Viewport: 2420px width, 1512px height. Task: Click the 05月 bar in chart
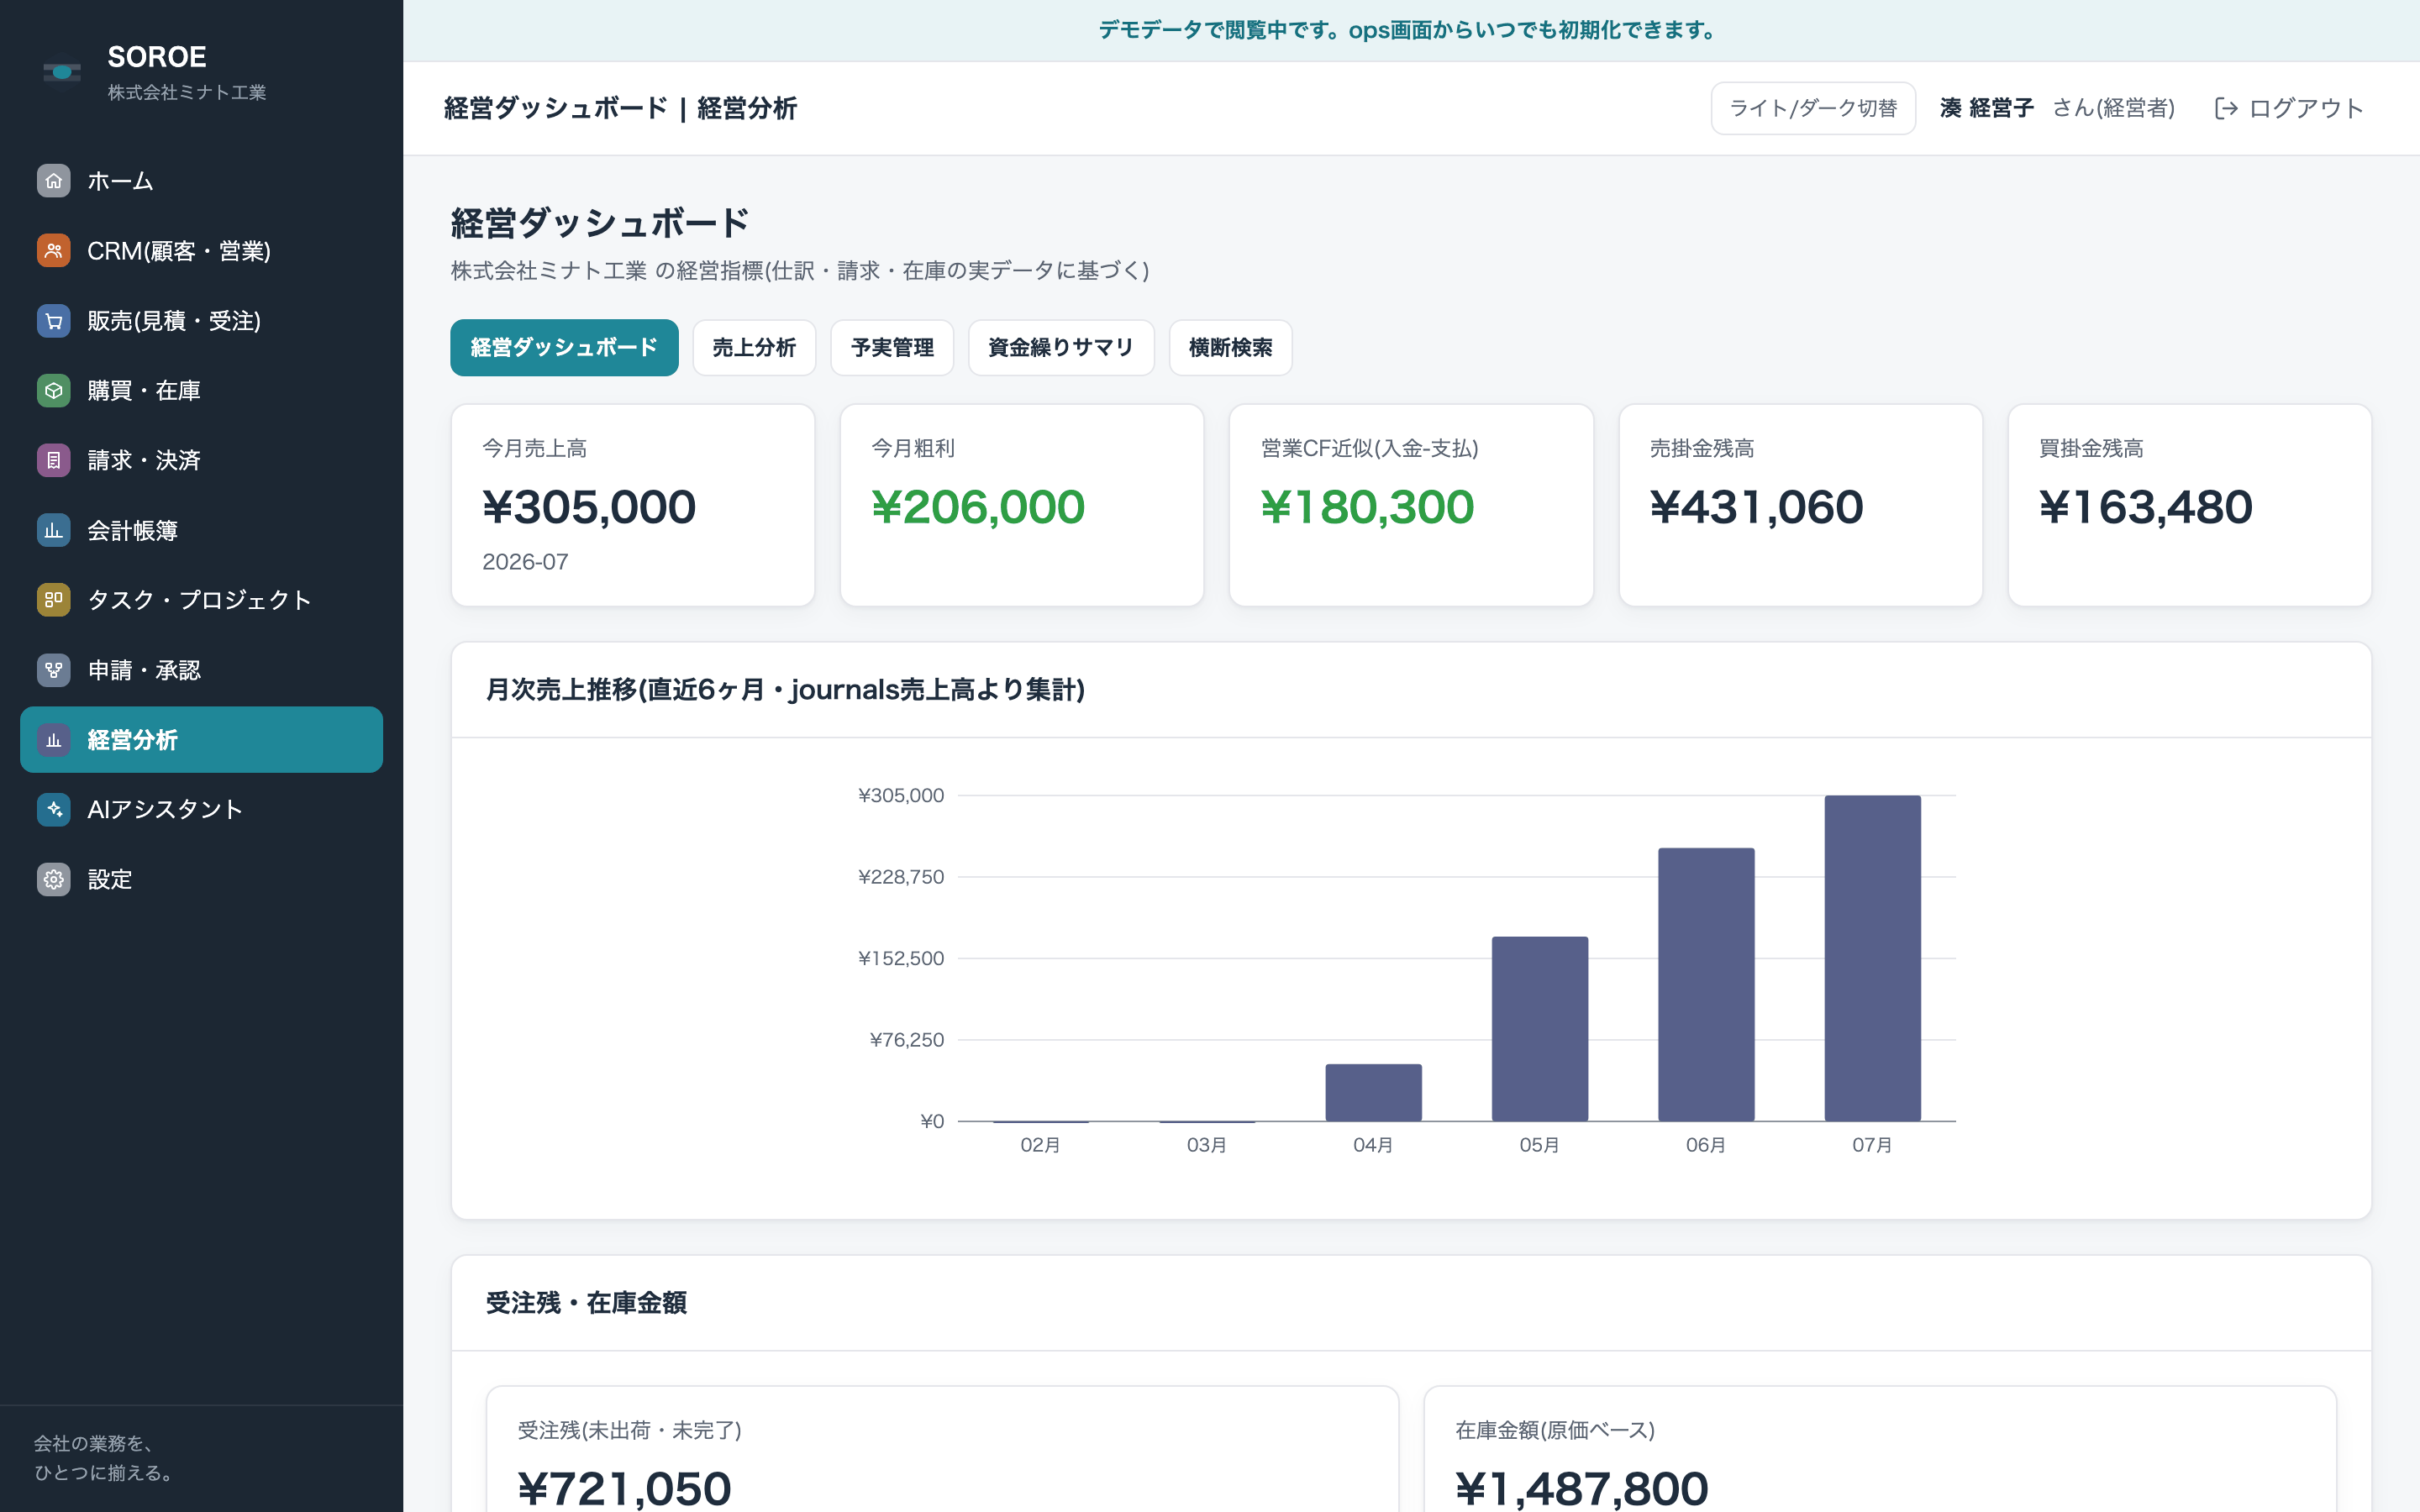click(x=1540, y=1029)
